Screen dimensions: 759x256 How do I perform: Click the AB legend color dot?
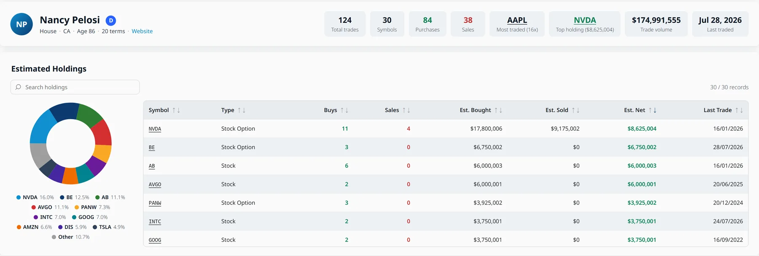pos(97,197)
